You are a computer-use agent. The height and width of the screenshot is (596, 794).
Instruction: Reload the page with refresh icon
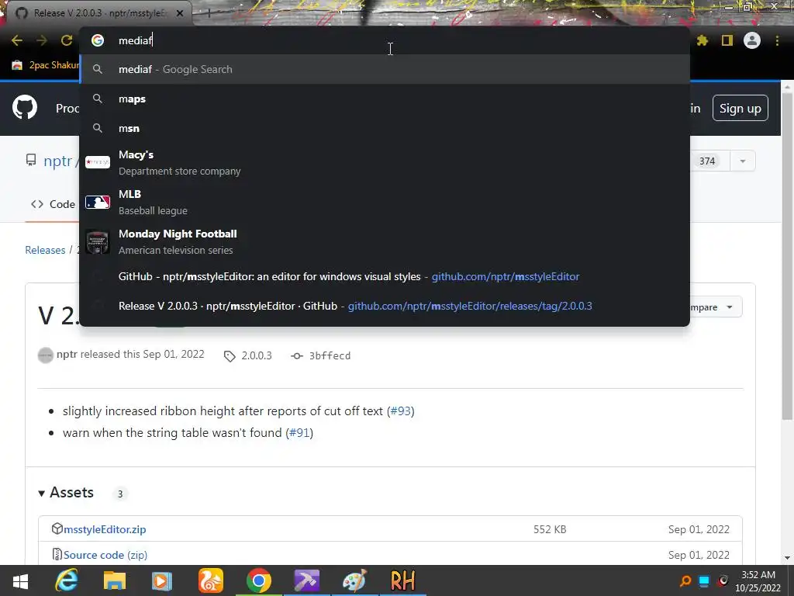67,40
